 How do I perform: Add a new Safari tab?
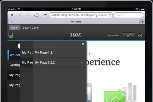pyautogui.click(x=142, y=22)
